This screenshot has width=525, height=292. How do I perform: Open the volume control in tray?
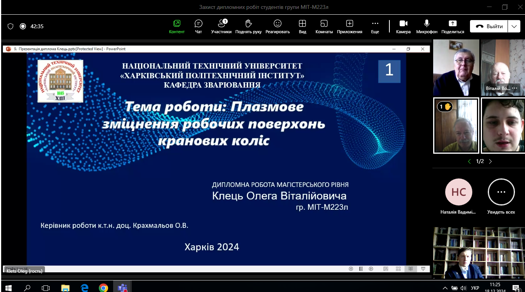[x=463, y=288]
